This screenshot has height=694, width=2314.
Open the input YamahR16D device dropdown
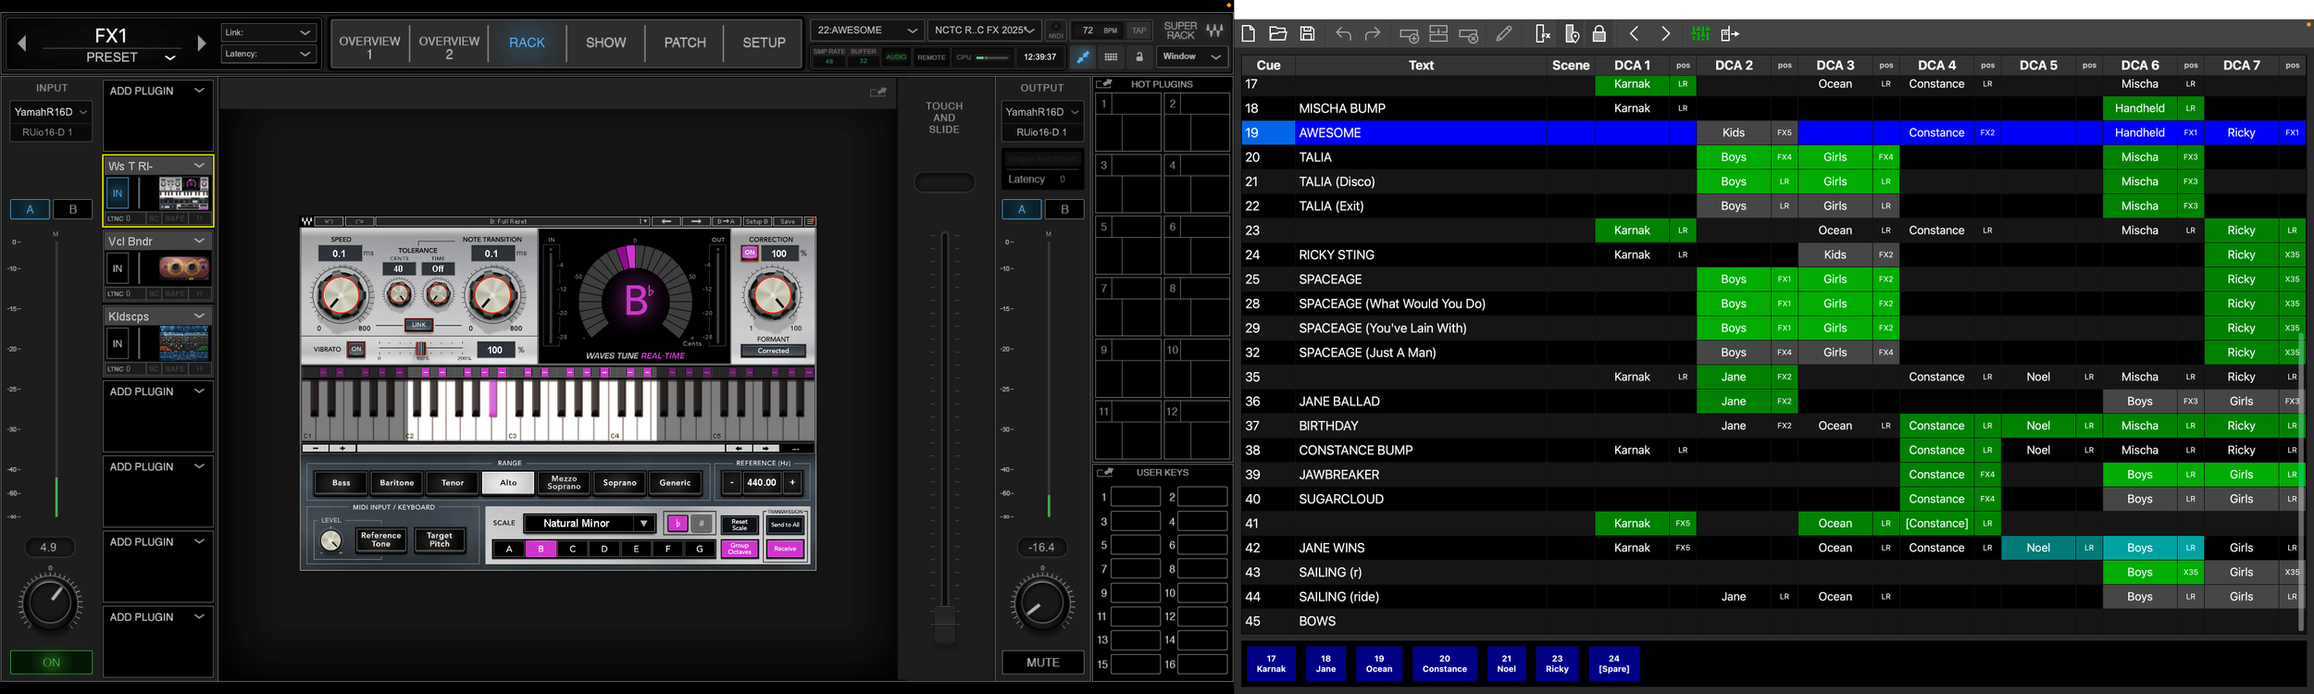[51, 112]
